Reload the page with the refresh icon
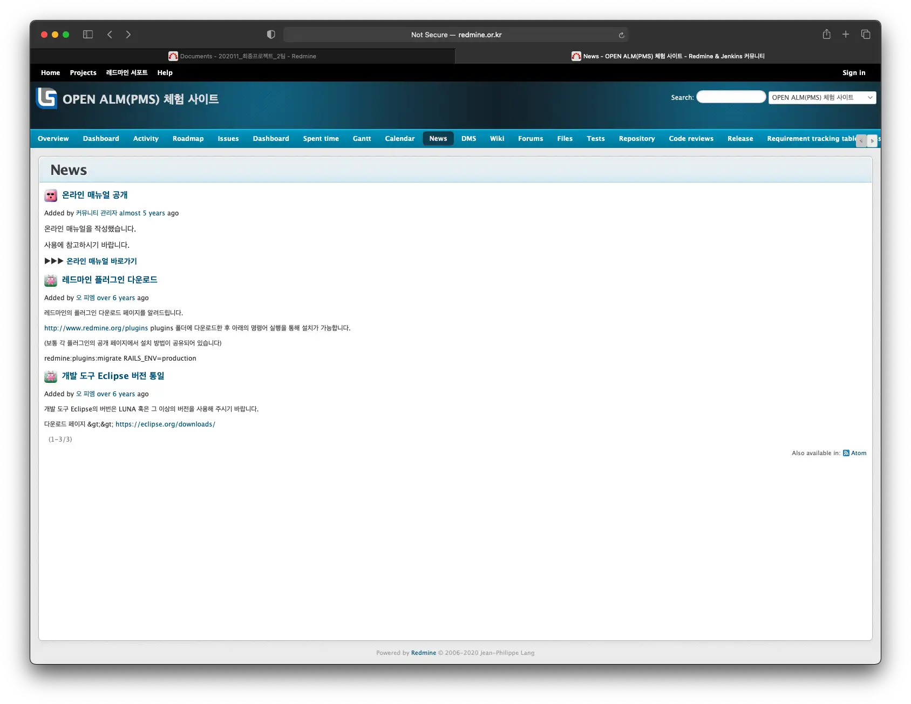 click(x=621, y=35)
